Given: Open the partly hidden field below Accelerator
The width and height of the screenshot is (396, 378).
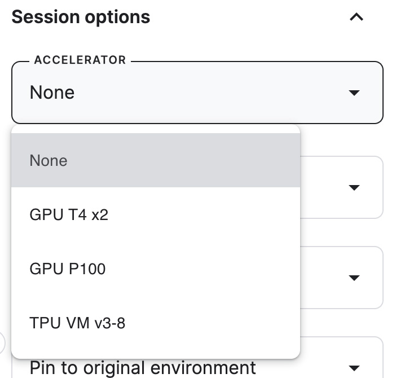Looking at the screenshot, I should click(x=341, y=187).
